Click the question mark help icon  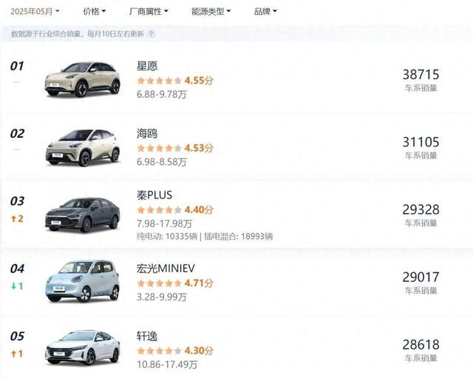(x=151, y=33)
